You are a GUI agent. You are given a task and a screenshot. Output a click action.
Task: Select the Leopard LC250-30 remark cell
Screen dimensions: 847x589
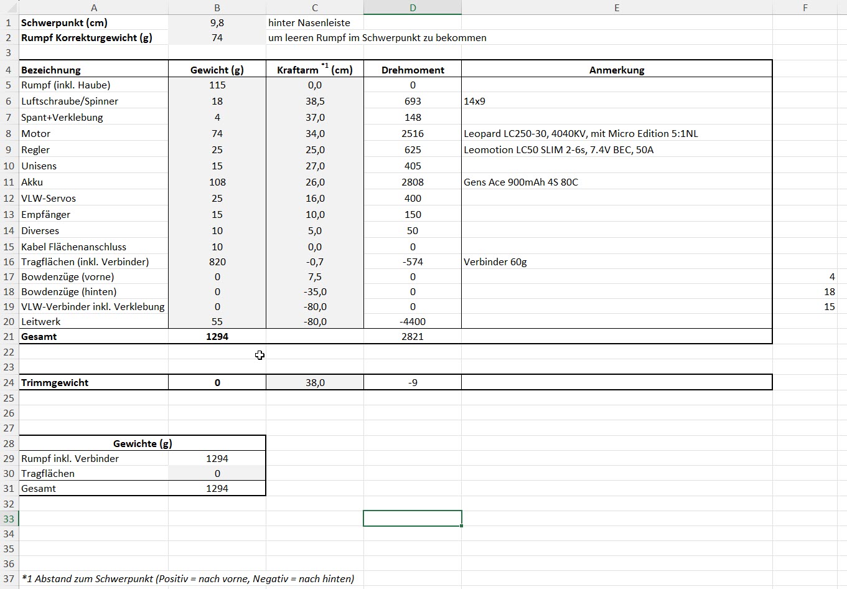click(617, 133)
